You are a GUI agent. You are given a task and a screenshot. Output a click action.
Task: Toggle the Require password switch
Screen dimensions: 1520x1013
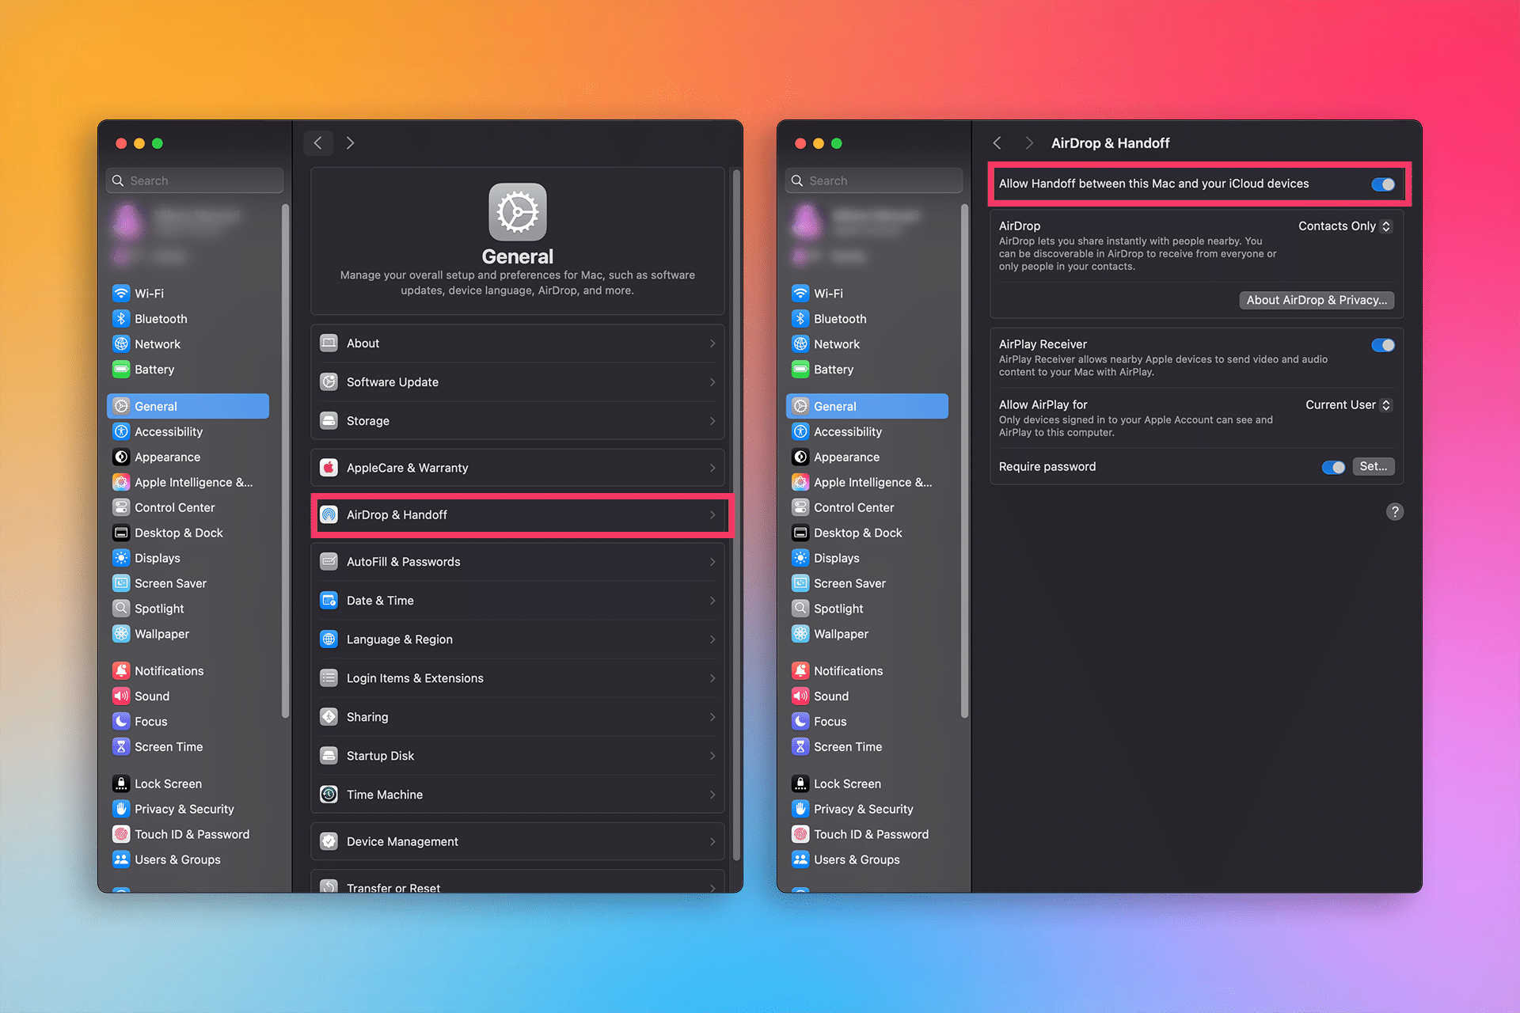pos(1333,467)
